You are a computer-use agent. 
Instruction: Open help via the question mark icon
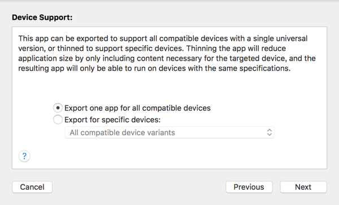pyautogui.click(x=24, y=156)
